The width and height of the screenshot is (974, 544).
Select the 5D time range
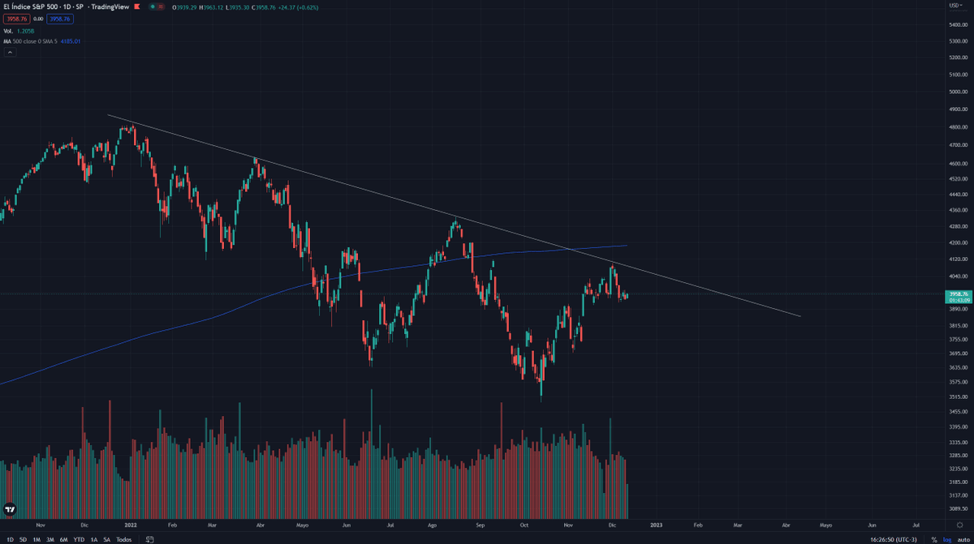(24, 539)
